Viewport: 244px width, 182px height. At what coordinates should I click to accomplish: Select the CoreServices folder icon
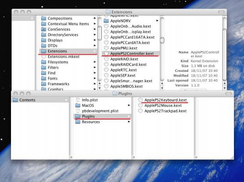43,29
